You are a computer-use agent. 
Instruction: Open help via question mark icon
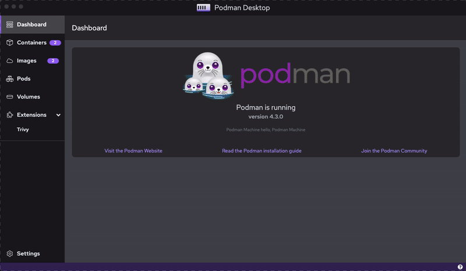pyautogui.click(x=460, y=267)
